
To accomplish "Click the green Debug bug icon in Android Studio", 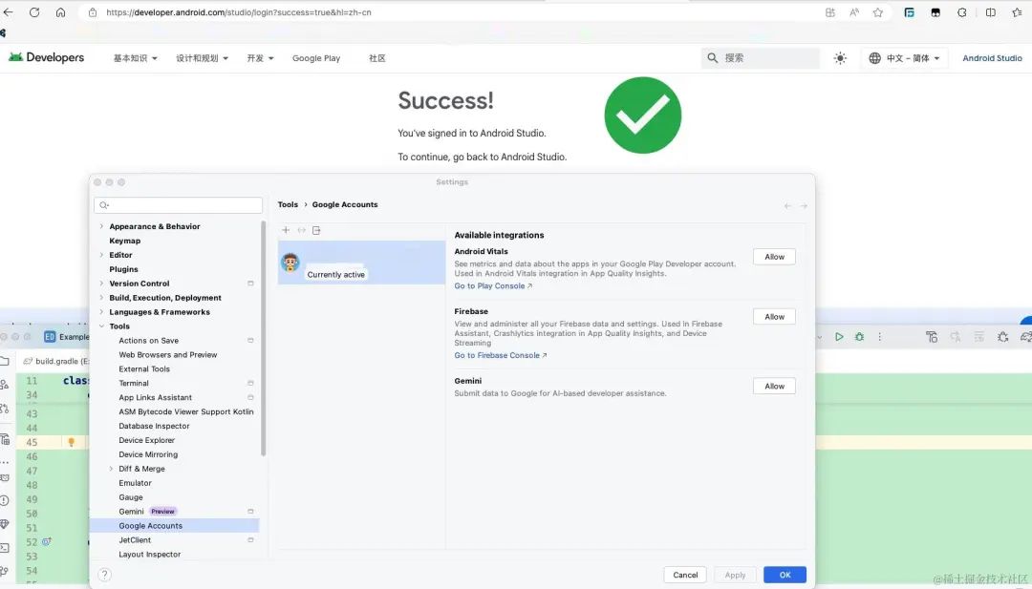I will point(860,337).
